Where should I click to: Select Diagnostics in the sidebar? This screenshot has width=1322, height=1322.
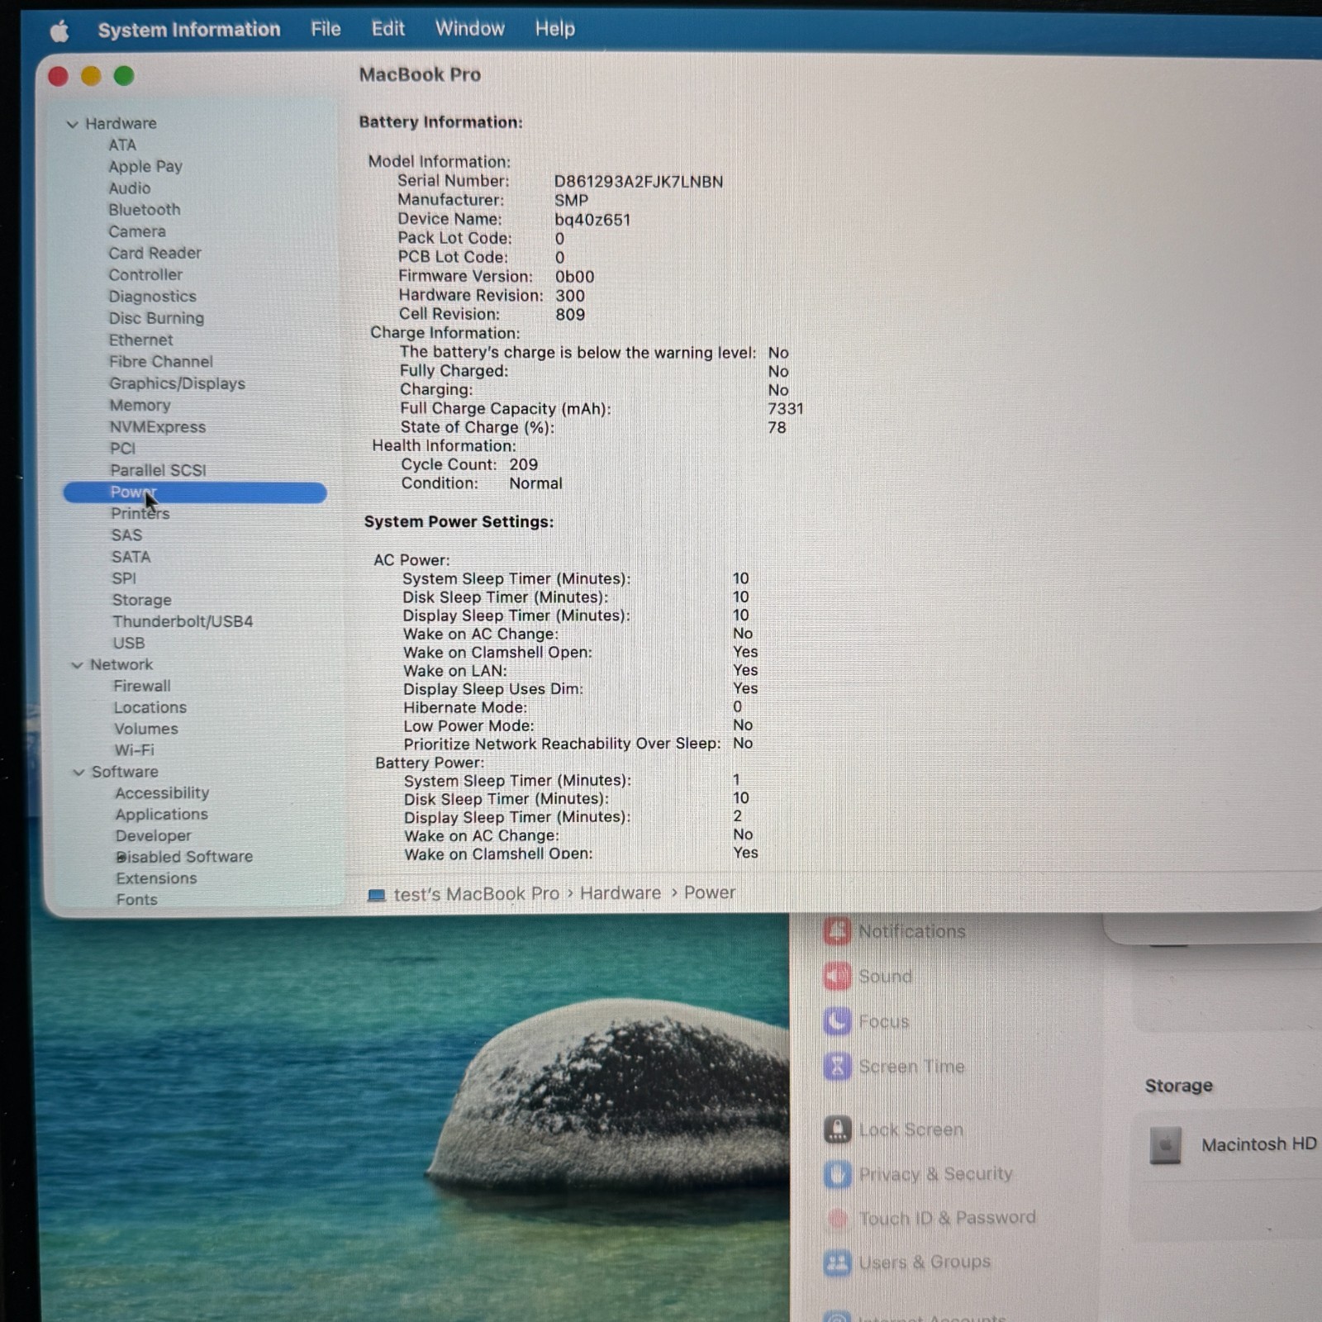click(x=153, y=296)
